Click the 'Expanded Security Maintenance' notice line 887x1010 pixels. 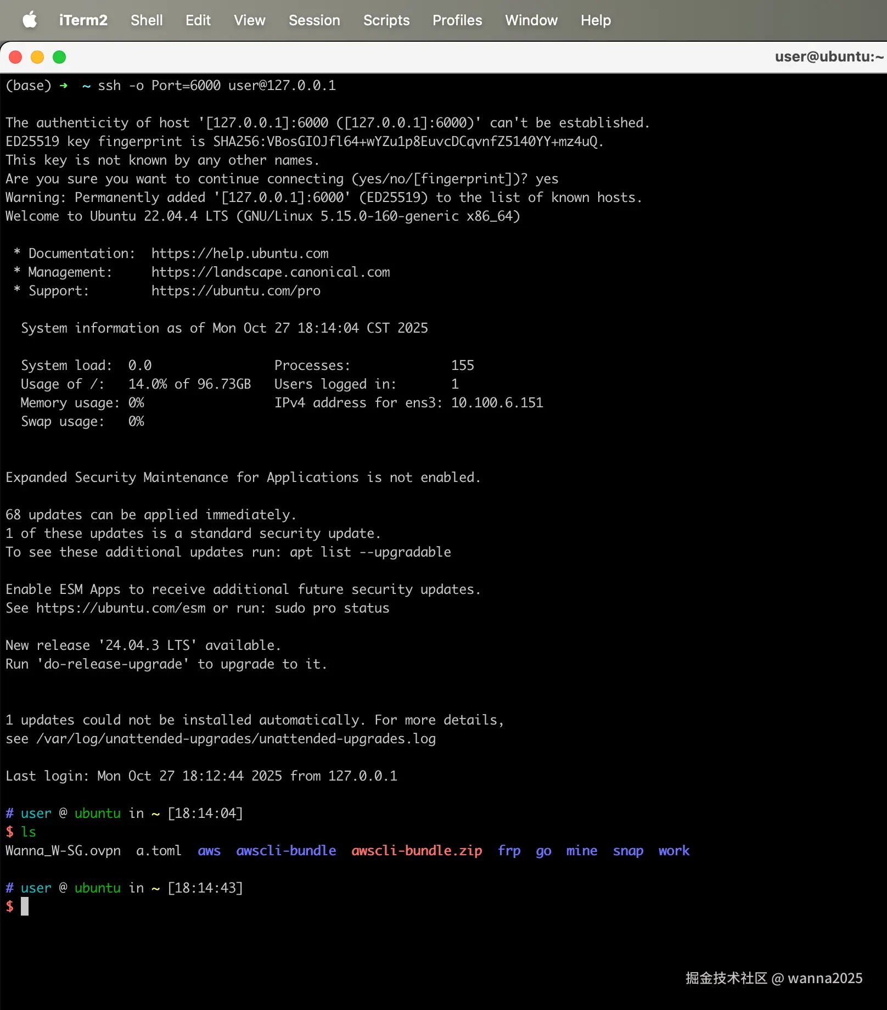point(243,478)
